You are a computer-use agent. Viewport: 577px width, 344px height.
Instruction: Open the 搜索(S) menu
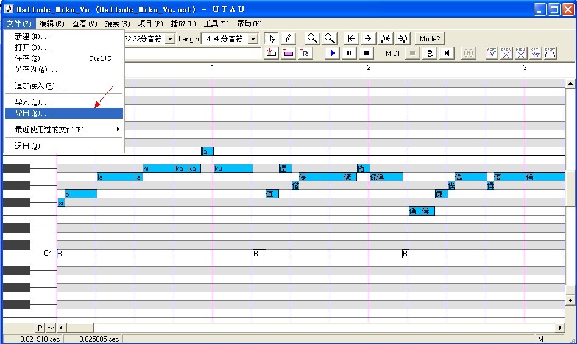coord(118,24)
